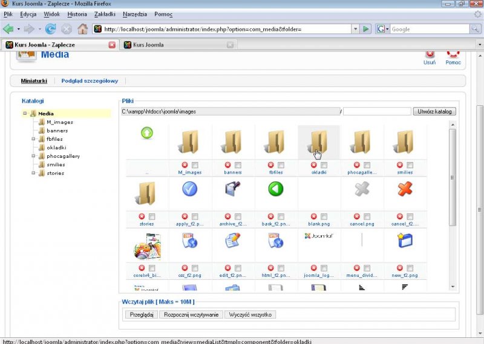Tick the checkbox under blank.png
The height and width of the screenshot is (344, 484).
(x=324, y=216)
